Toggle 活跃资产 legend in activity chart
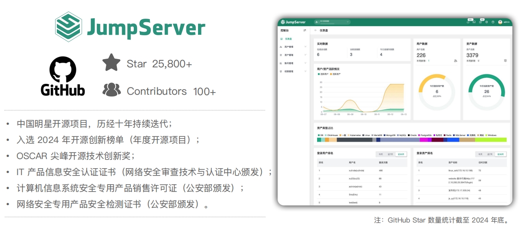This screenshot has width=519, height=229. (x=335, y=74)
